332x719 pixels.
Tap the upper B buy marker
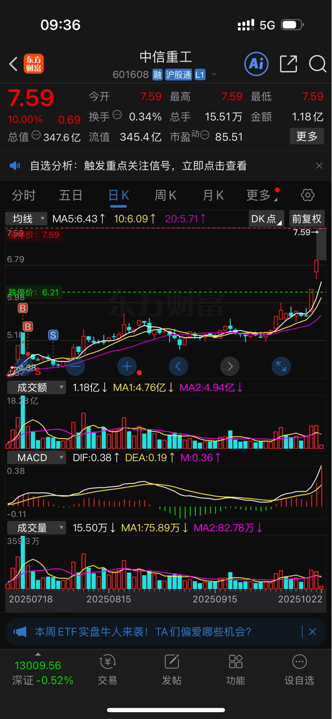tap(22, 308)
